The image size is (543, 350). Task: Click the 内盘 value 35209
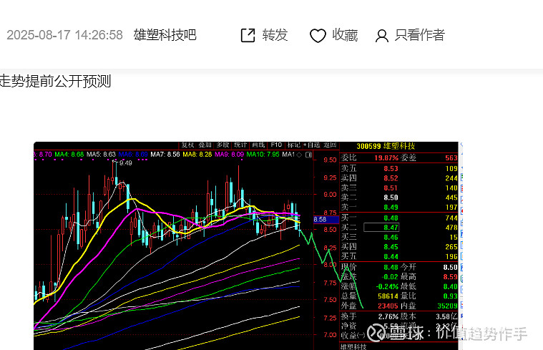click(447, 306)
